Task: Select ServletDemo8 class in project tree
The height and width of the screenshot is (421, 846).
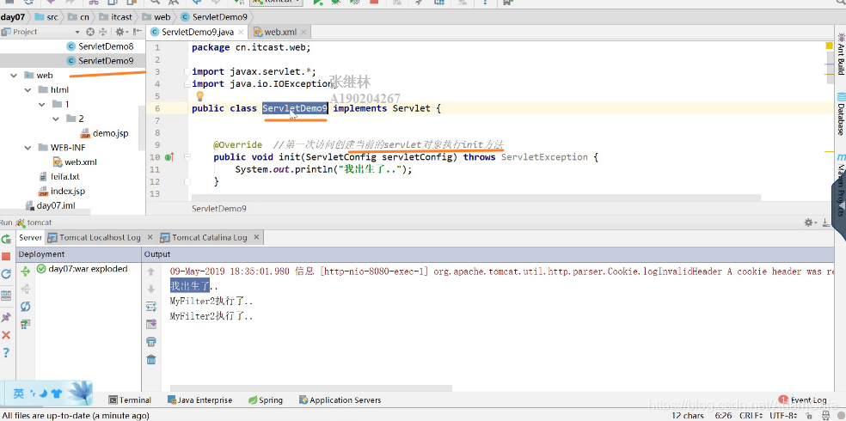Action: 100,46
